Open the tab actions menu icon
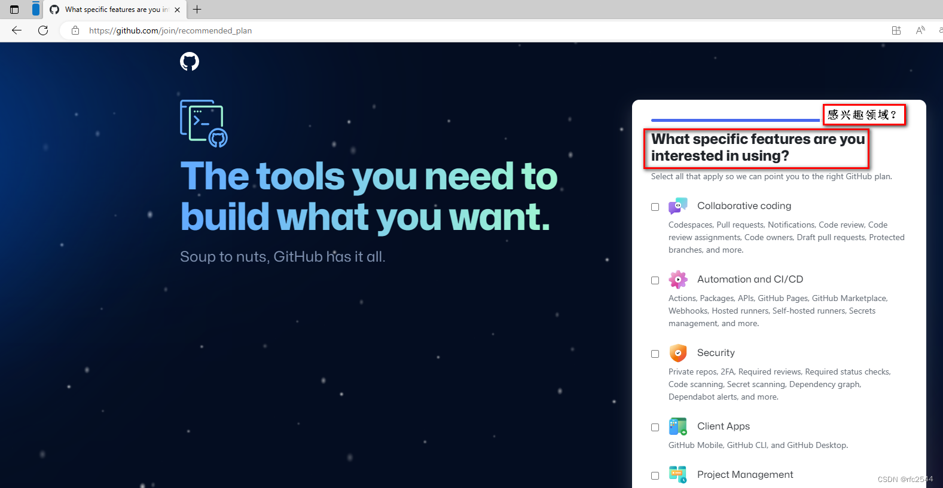The height and width of the screenshot is (488, 943). 14,10
